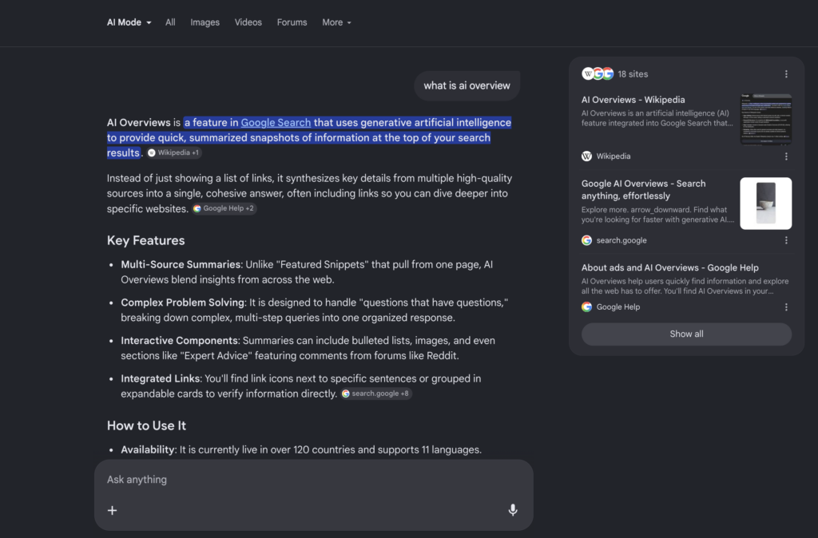
Task: Click the Availability bullet text
Action: 301,450
